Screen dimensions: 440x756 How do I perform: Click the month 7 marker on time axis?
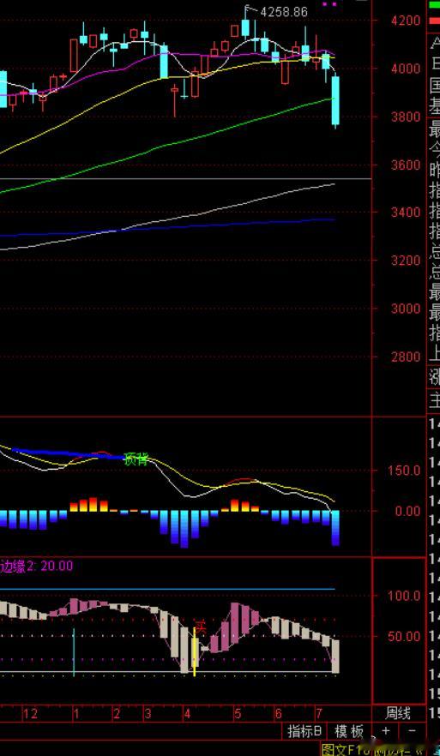tap(318, 713)
